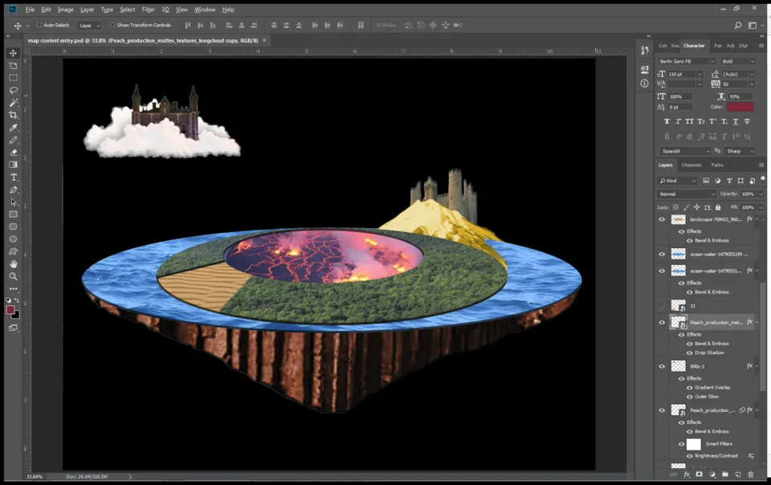Enable Show Transform Controls checkbox
771x485 pixels.
pos(112,25)
